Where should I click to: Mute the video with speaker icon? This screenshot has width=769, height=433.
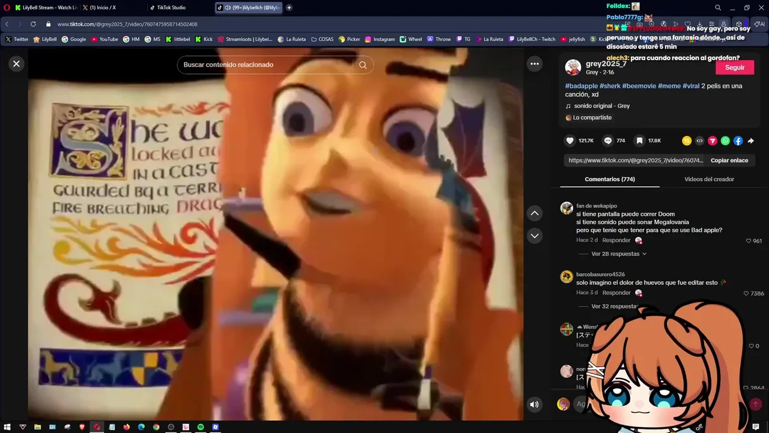pyautogui.click(x=534, y=405)
